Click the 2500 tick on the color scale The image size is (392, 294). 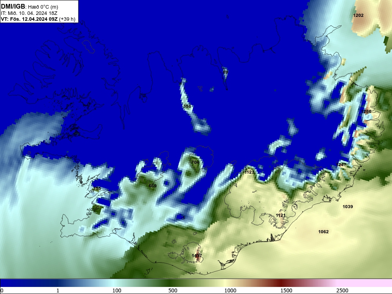click(342, 290)
